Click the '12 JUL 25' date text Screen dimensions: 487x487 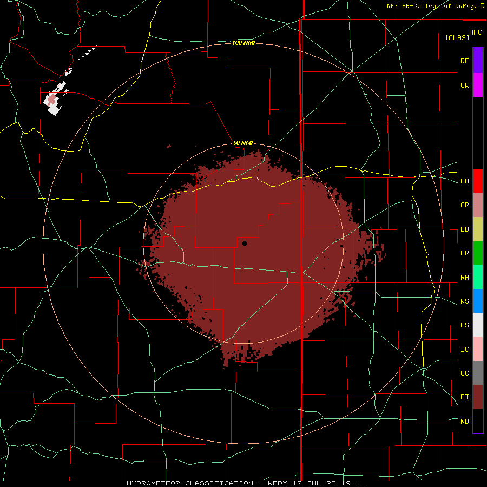coord(314,483)
